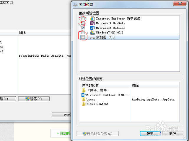Click 暂停(P) button in background window
This screenshot has height=141, width=189.
pyautogui.click(x=34, y=99)
